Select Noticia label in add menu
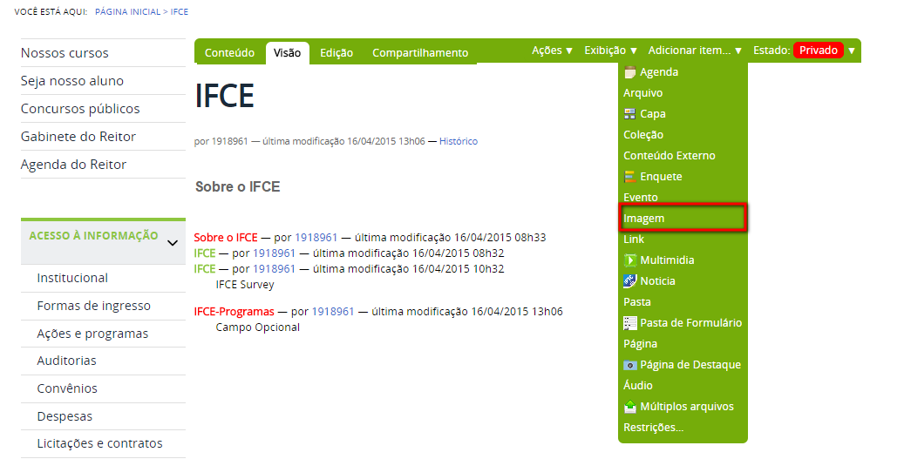Image resolution: width=904 pixels, height=459 pixels. point(657,281)
